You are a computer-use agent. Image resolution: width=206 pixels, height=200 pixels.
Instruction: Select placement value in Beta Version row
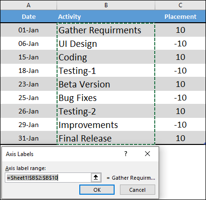pyautogui.click(x=180, y=84)
